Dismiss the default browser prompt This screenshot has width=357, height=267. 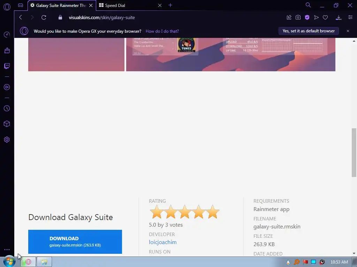pyautogui.click(x=348, y=31)
